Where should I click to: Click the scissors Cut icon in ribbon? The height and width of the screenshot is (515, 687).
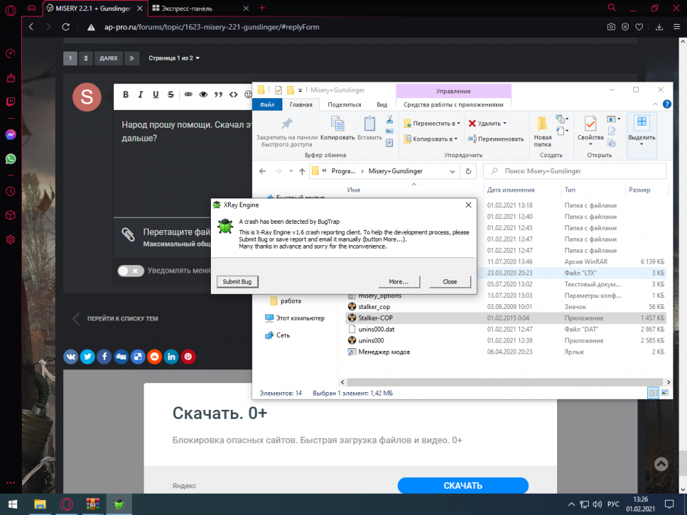pos(390,120)
